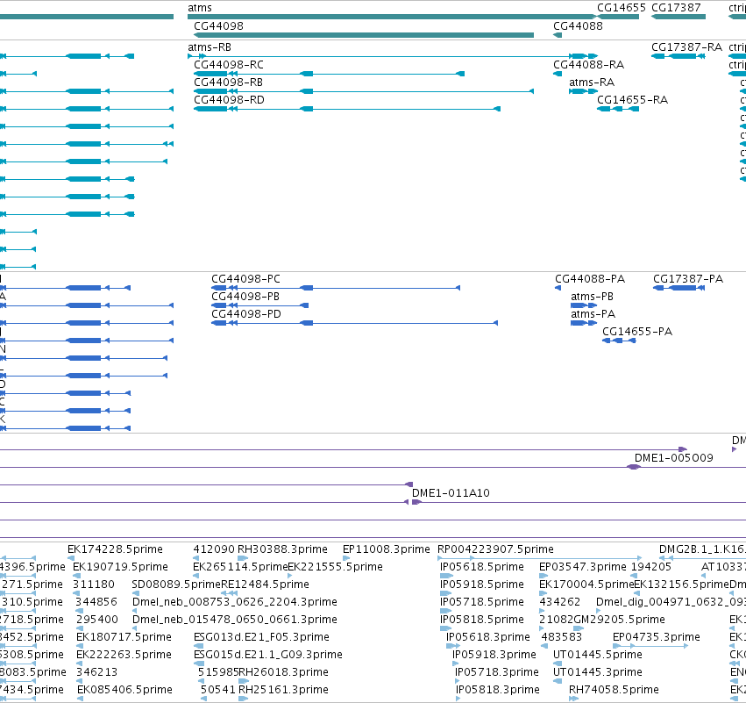Click UT01445.5prime label
This screenshot has width=746, height=703.
point(598,655)
